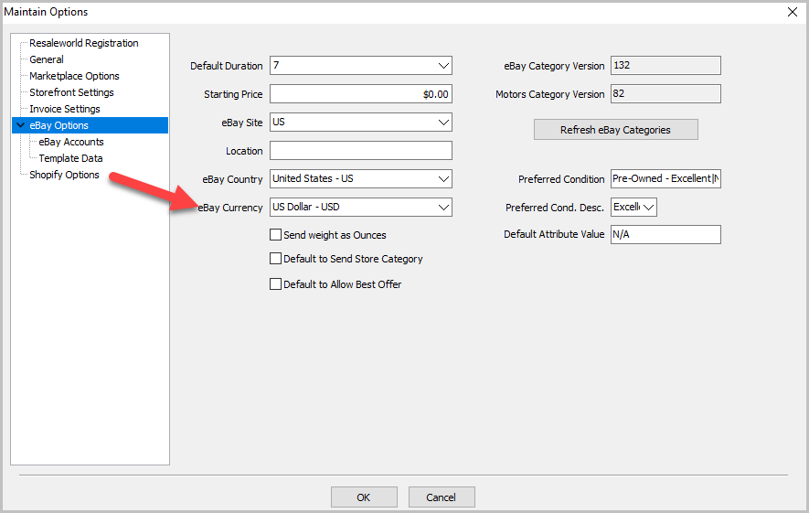Click the Maintain Options window title
The image size is (809, 513).
point(46,12)
